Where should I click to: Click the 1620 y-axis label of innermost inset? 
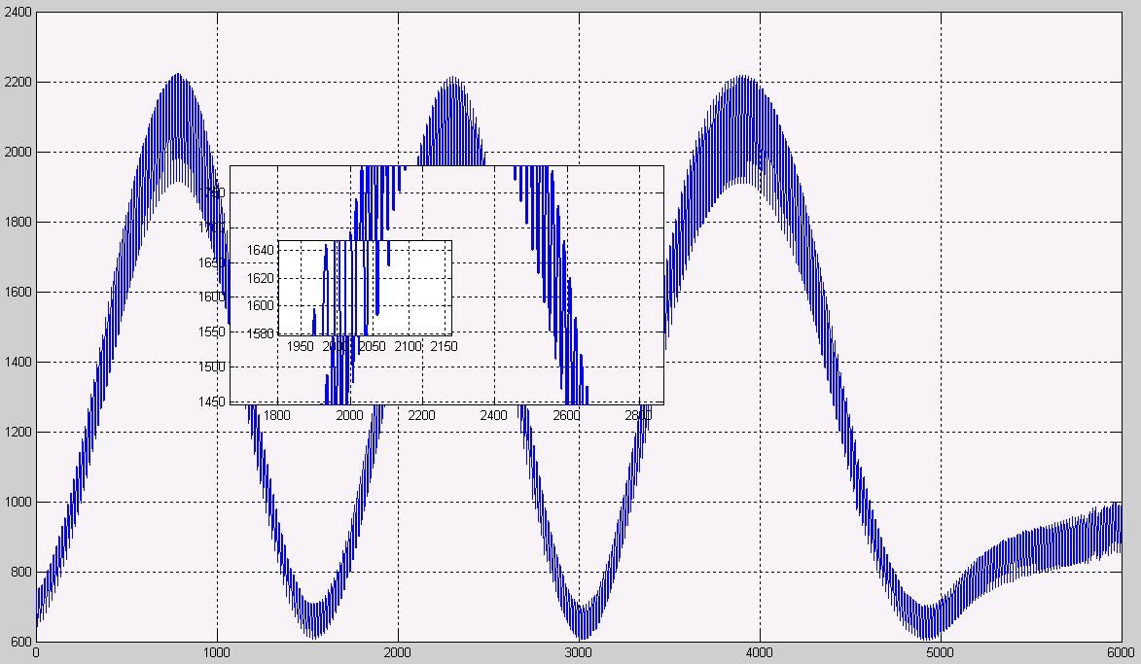coord(261,278)
